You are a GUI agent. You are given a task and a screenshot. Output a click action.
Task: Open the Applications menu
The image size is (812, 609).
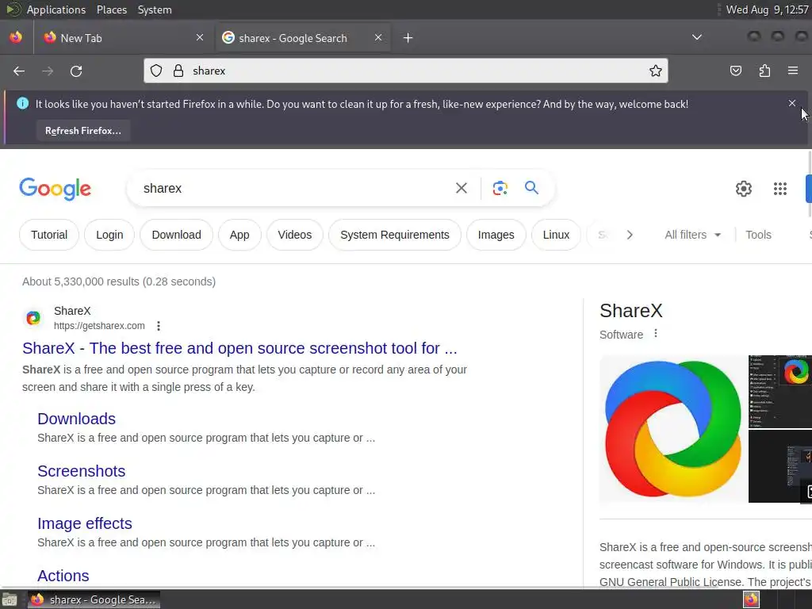(56, 10)
